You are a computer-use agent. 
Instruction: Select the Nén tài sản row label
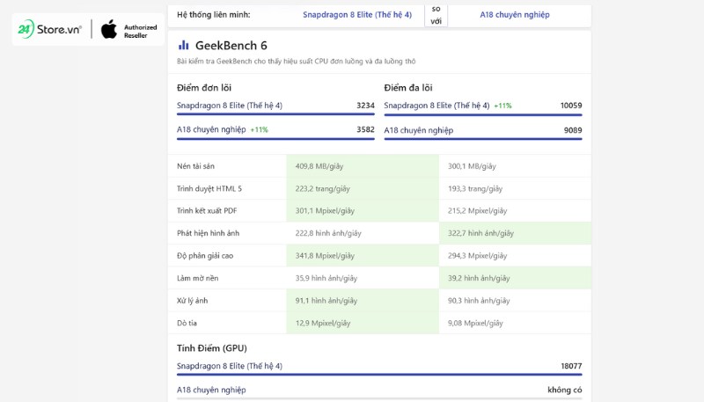[x=195, y=166]
